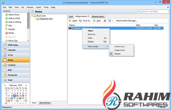Click Actions panel scroll up arrow
Image resolution: width=171 pixels, height=110 pixels.
(x=28, y=11)
